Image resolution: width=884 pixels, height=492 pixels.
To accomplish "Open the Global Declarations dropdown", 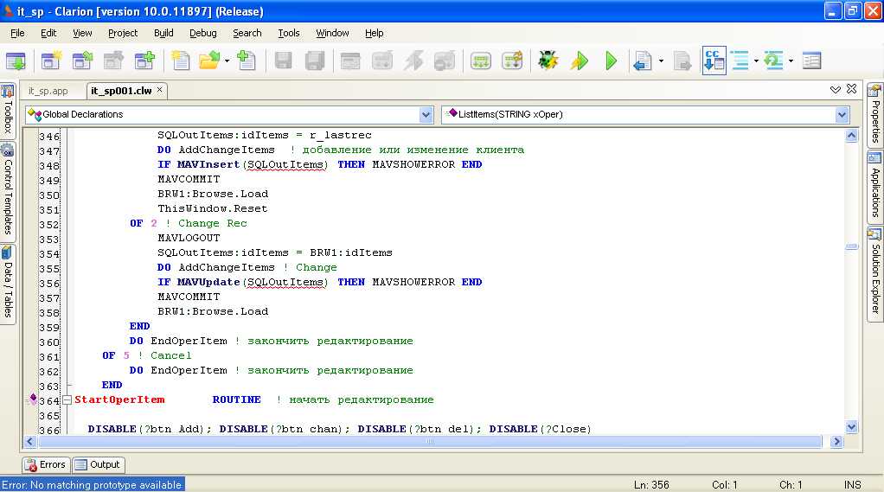I will tap(426, 114).
